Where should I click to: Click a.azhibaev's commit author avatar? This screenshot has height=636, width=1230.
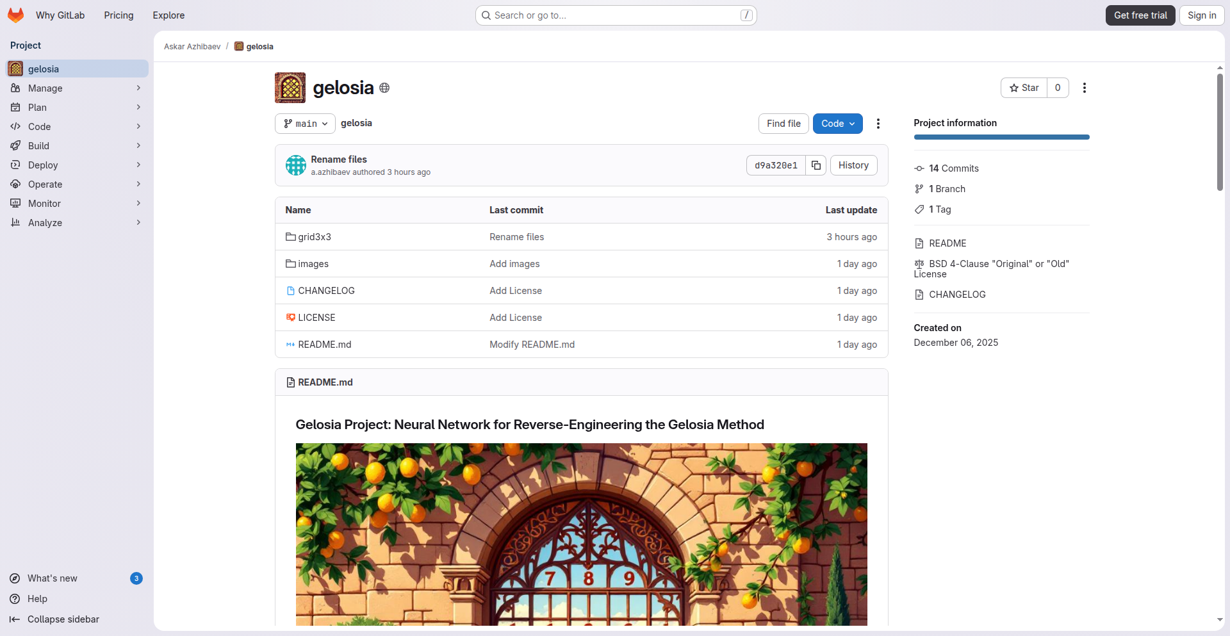point(295,165)
